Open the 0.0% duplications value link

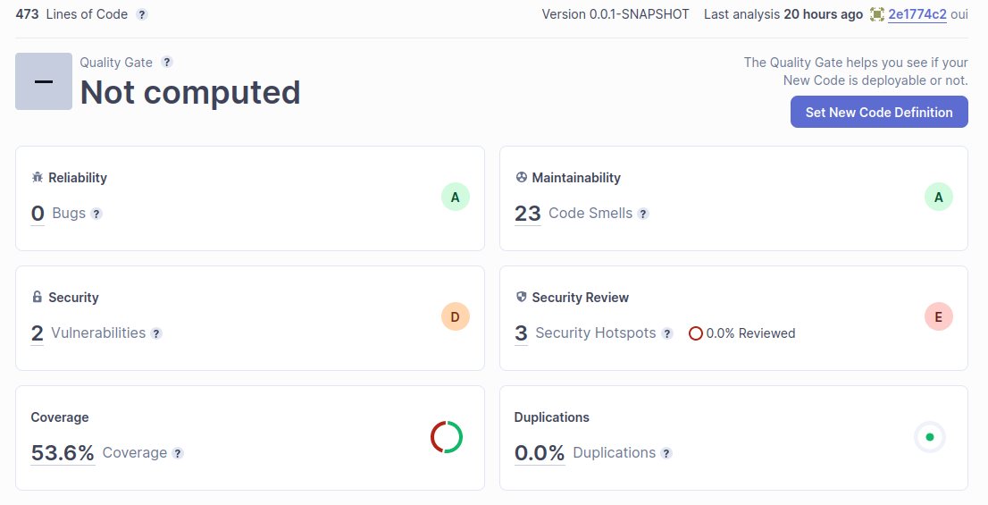coord(540,453)
